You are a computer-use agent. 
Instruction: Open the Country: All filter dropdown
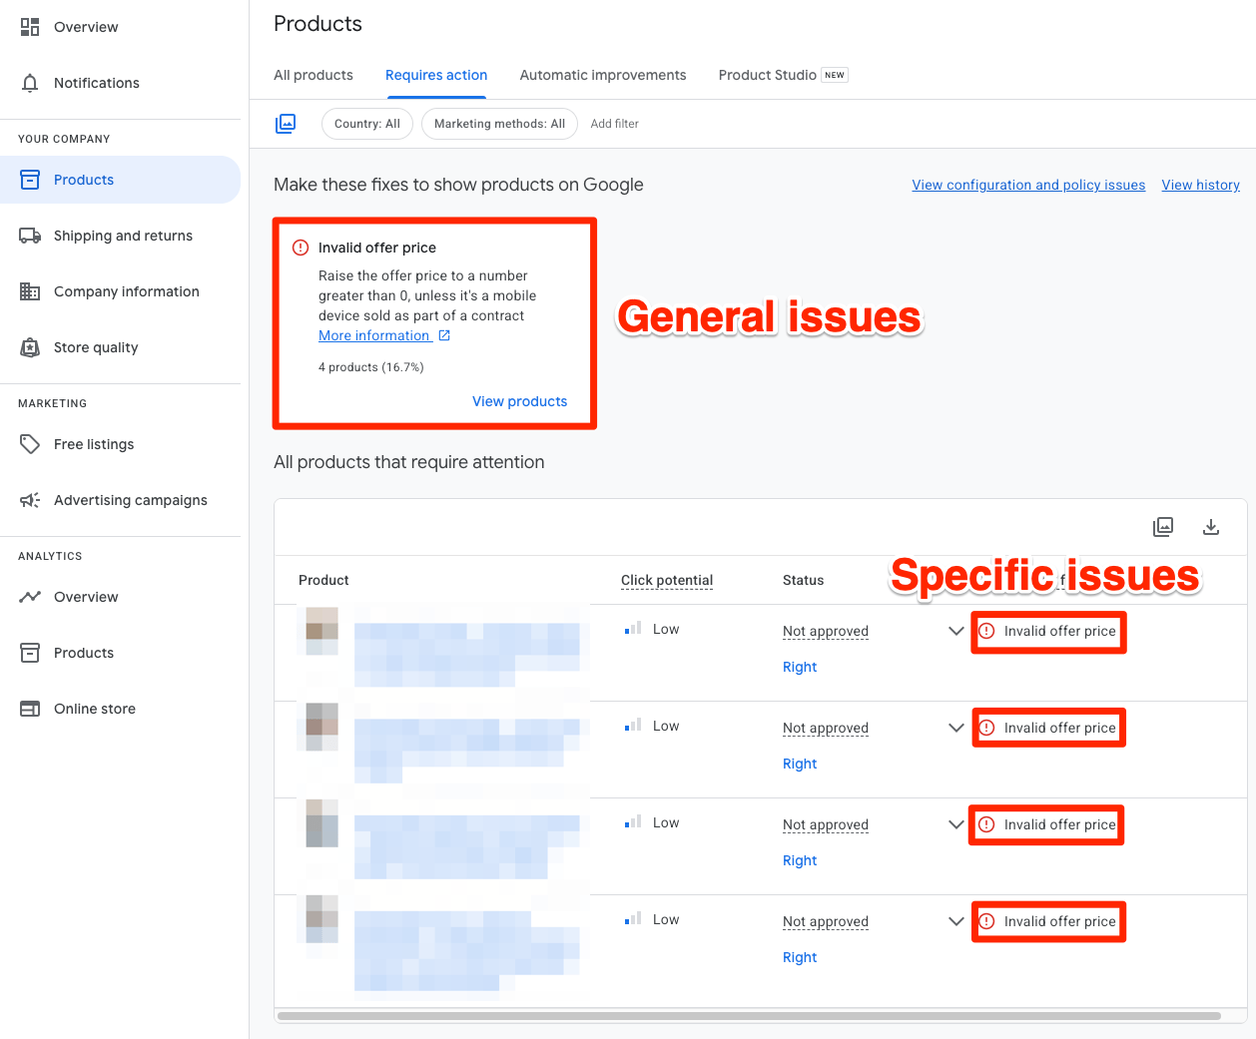[366, 124]
